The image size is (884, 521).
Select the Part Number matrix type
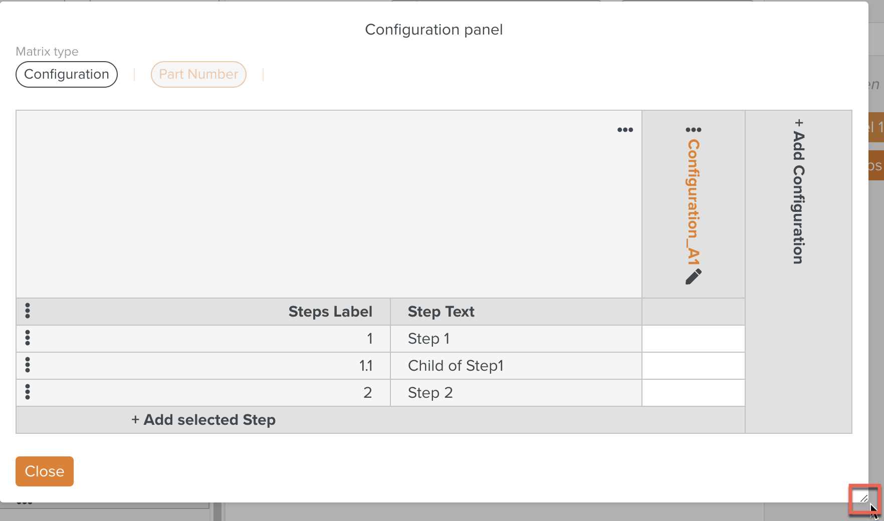tap(198, 74)
